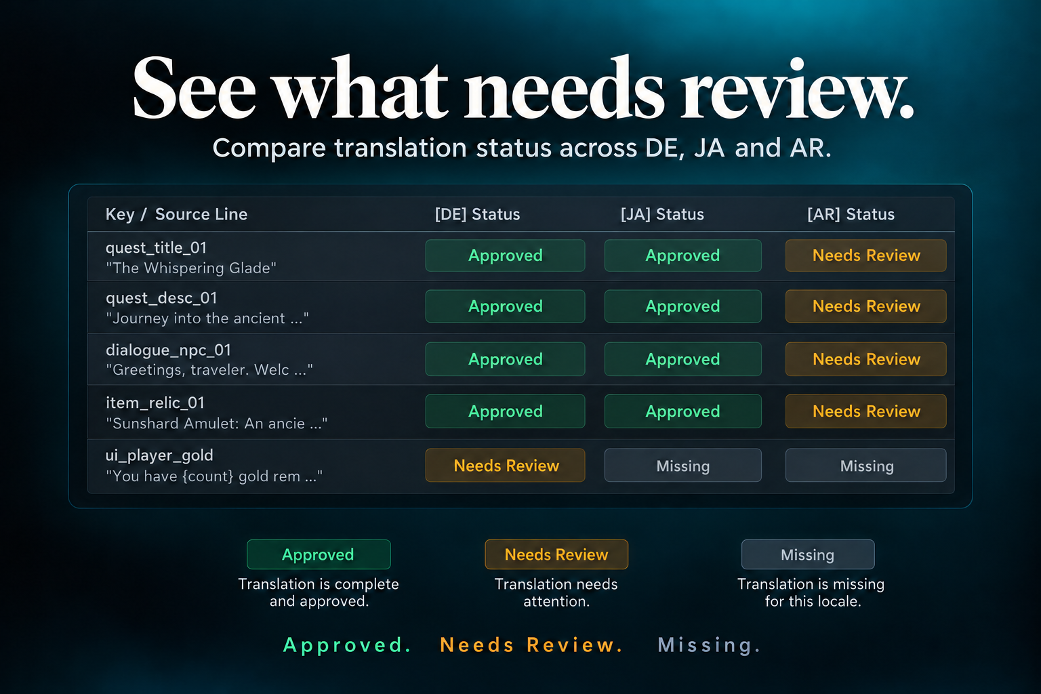
Task: Select source line "The Whispering Glade"
Action: tap(191, 268)
